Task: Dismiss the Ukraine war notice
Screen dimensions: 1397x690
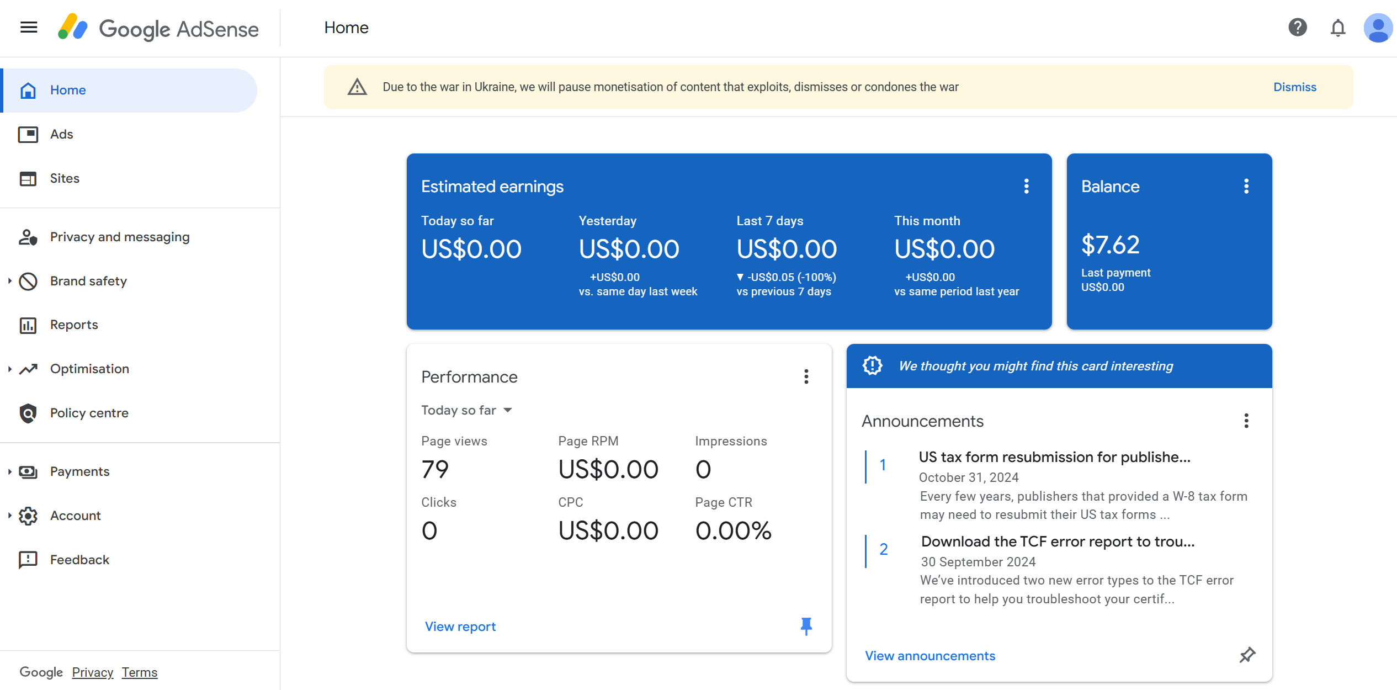Action: coord(1294,87)
